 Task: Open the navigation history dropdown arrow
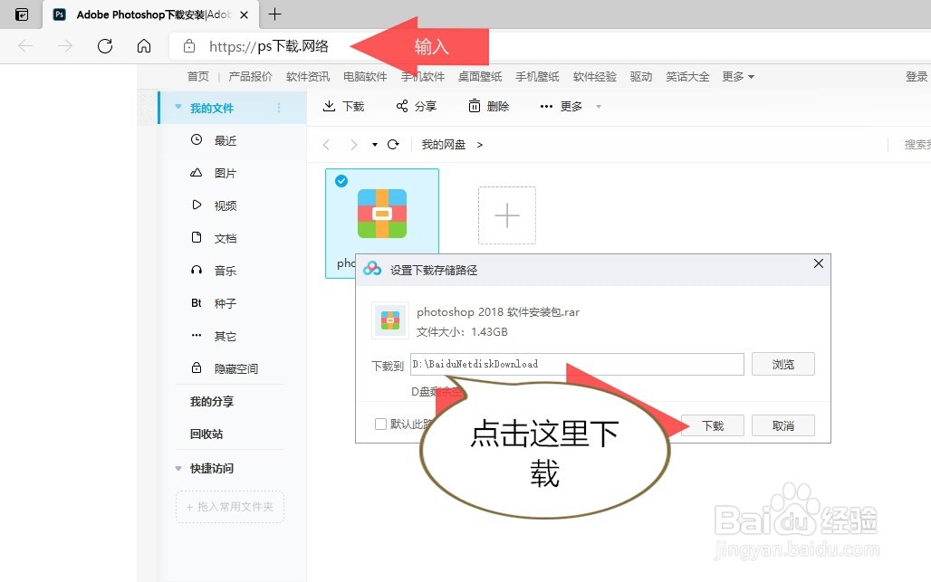click(373, 143)
